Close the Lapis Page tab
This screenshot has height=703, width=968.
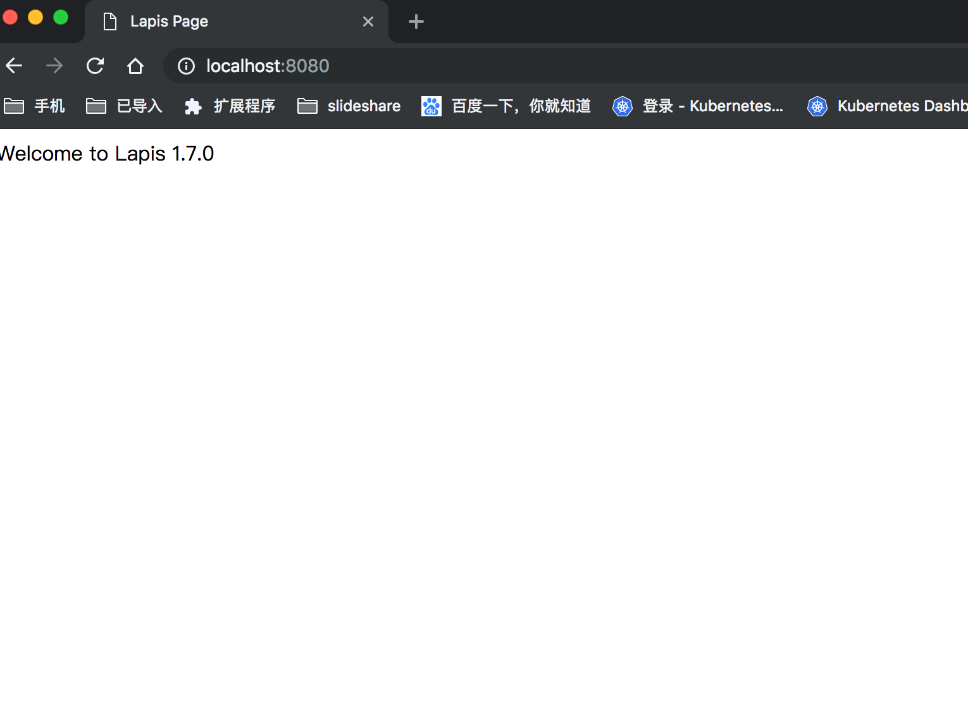(x=368, y=21)
